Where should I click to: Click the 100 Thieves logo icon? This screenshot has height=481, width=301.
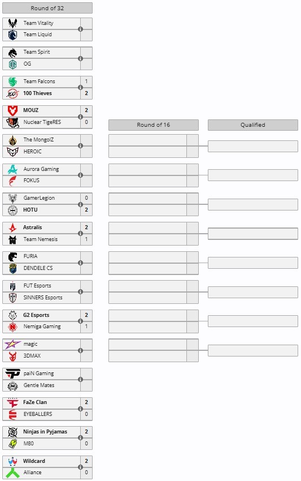(12, 93)
